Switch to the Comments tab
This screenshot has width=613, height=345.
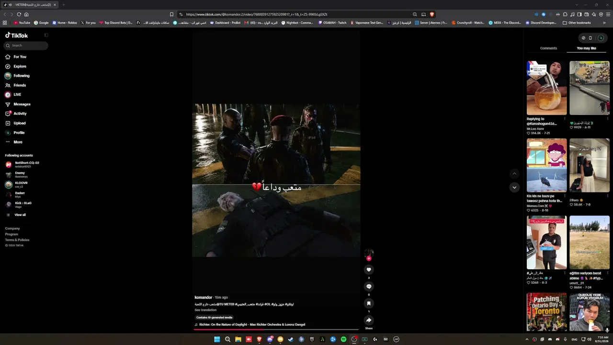548,48
